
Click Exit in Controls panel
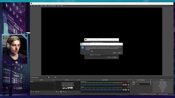pos(163,92)
